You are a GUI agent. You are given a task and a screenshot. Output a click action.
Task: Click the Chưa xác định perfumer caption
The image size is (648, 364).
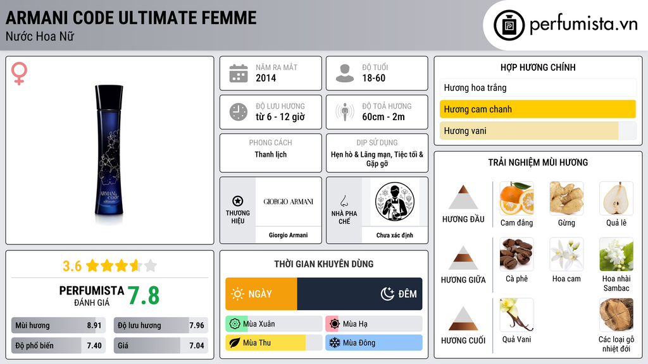(x=395, y=235)
